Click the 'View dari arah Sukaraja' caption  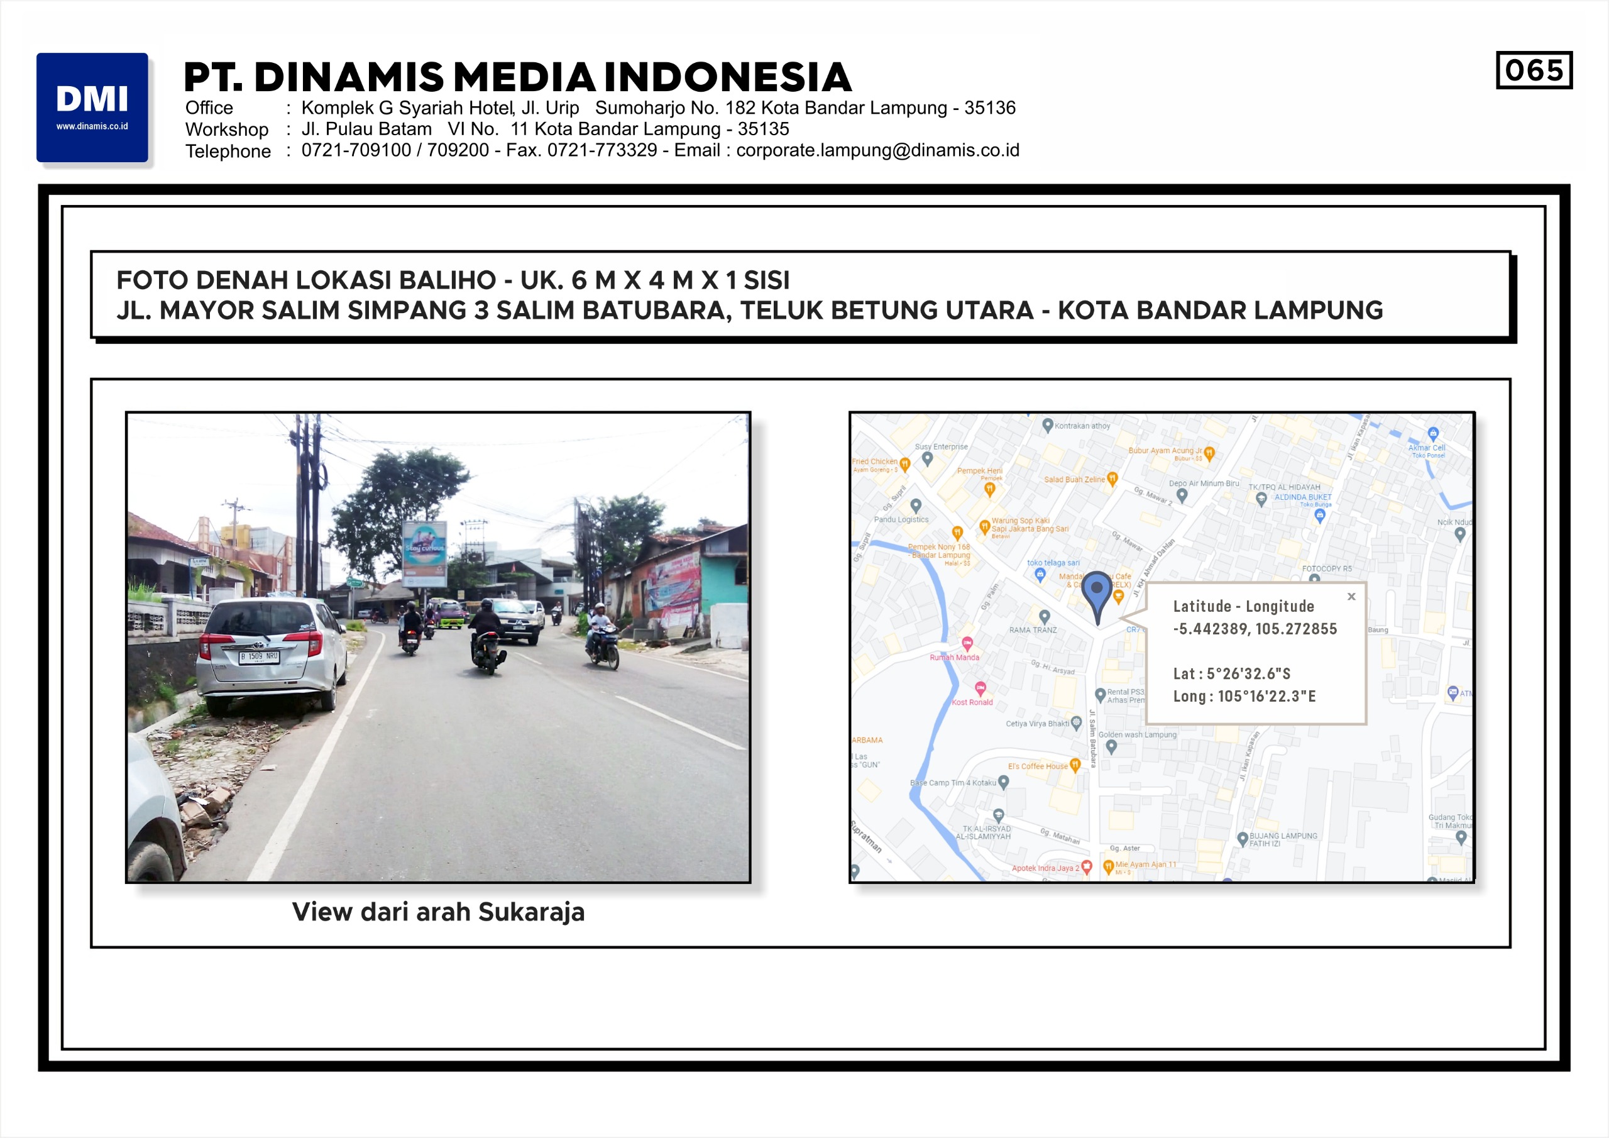[438, 912]
